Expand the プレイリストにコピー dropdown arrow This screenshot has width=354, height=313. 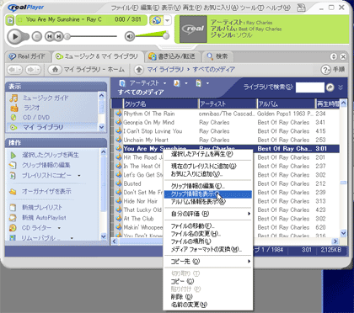(79, 176)
